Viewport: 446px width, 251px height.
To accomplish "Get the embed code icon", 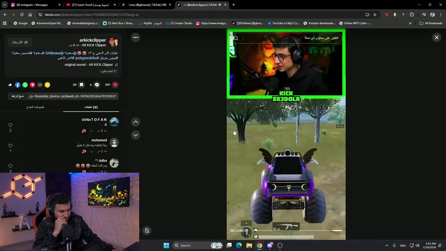I will (x=40, y=85).
